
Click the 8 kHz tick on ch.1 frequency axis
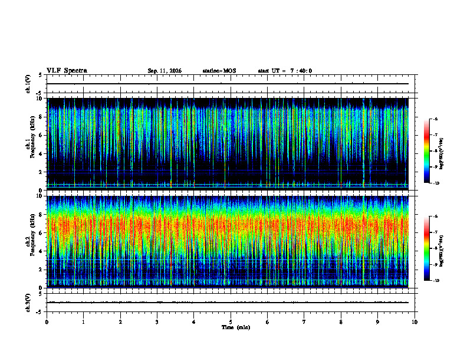click(x=41, y=117)
